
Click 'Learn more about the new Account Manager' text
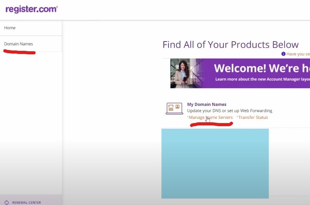point(262,79)
